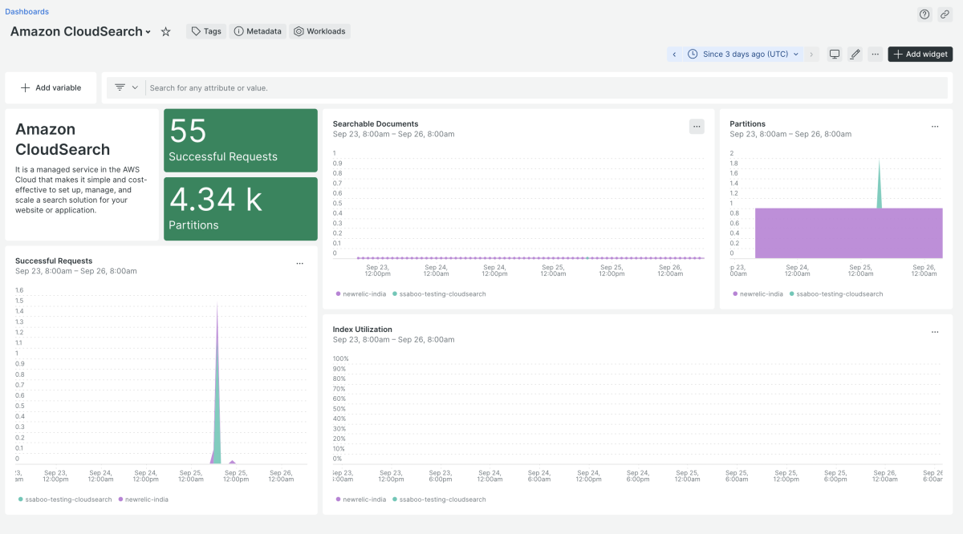Open the Searchable Documents widget ellipsis menu
963x534 pixels.
[697, 126]
